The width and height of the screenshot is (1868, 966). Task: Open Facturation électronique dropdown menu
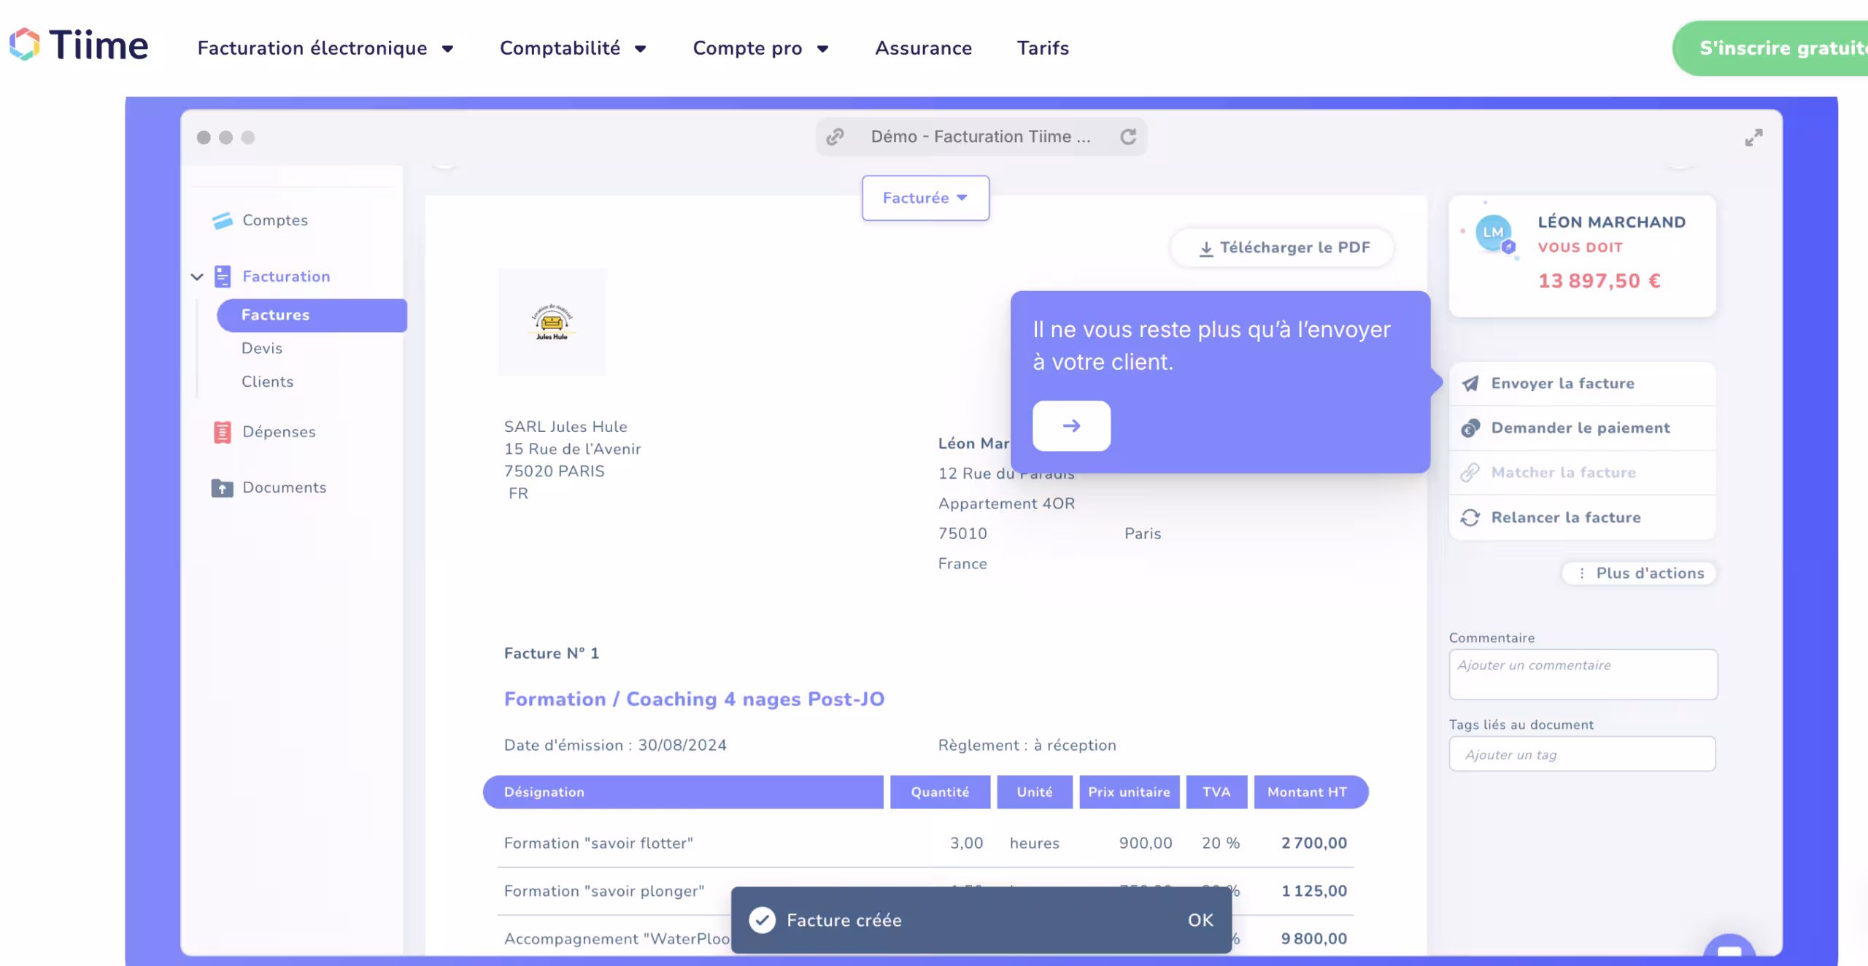click(325, 48)
